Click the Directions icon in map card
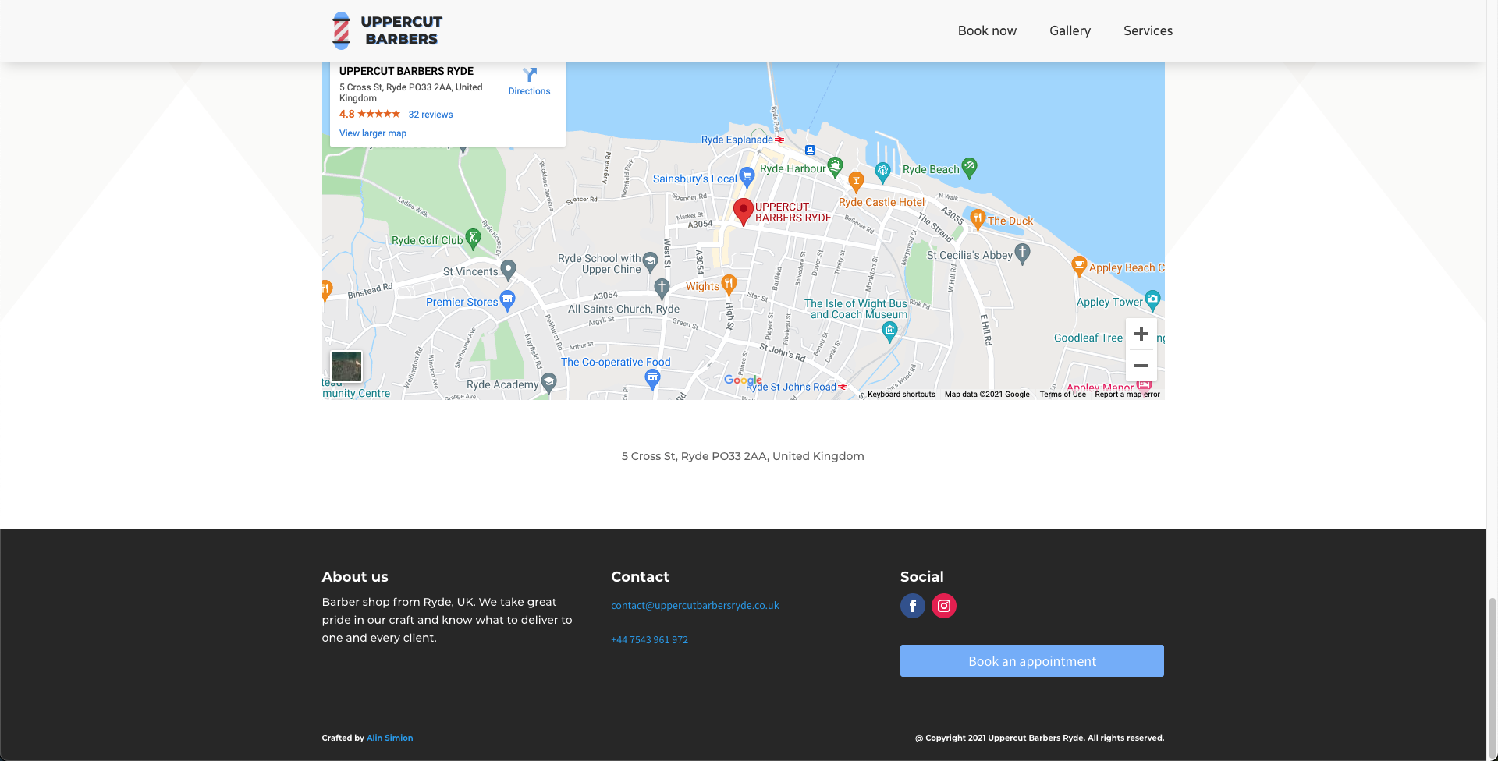Screen dimensions: 1498x761 coord(530,75)
